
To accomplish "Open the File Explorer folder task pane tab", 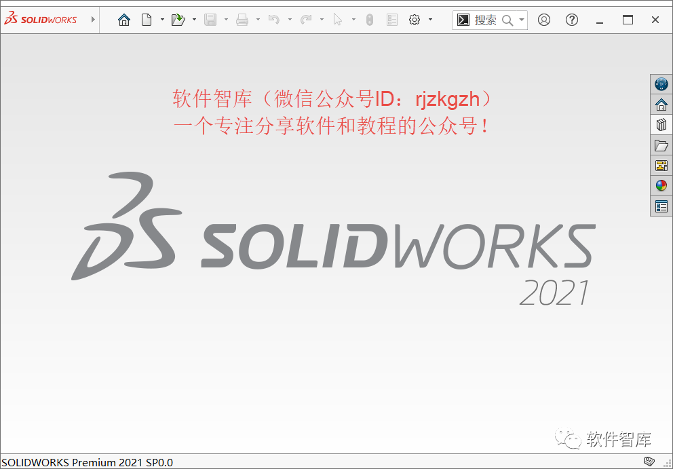I will [x=661, y=145].
